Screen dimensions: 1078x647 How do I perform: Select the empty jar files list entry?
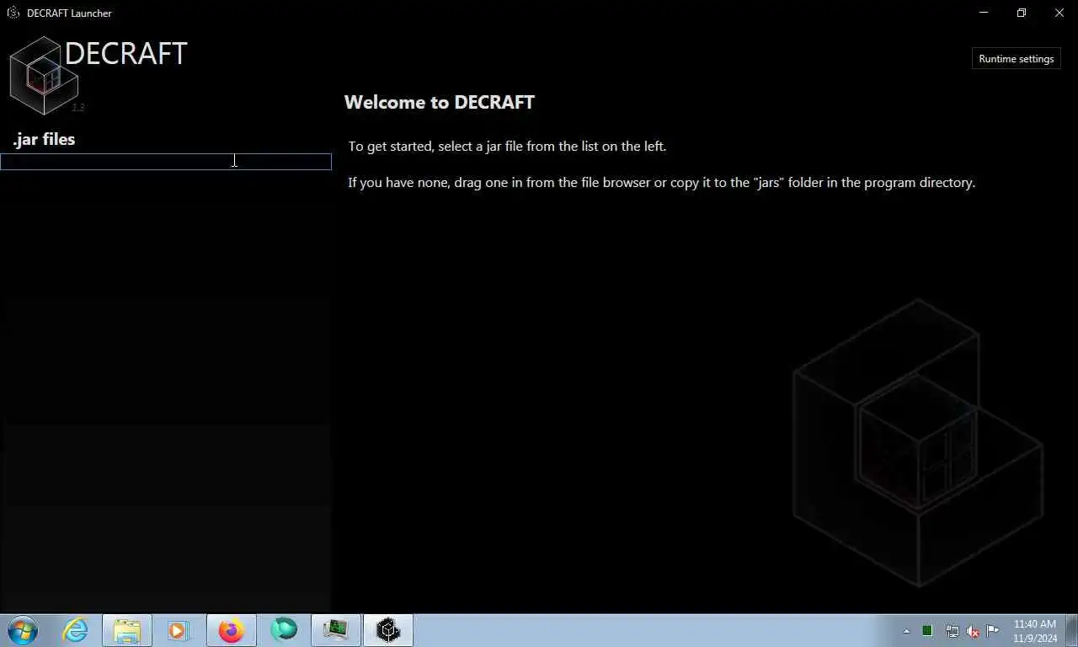(x=166, y=162)
